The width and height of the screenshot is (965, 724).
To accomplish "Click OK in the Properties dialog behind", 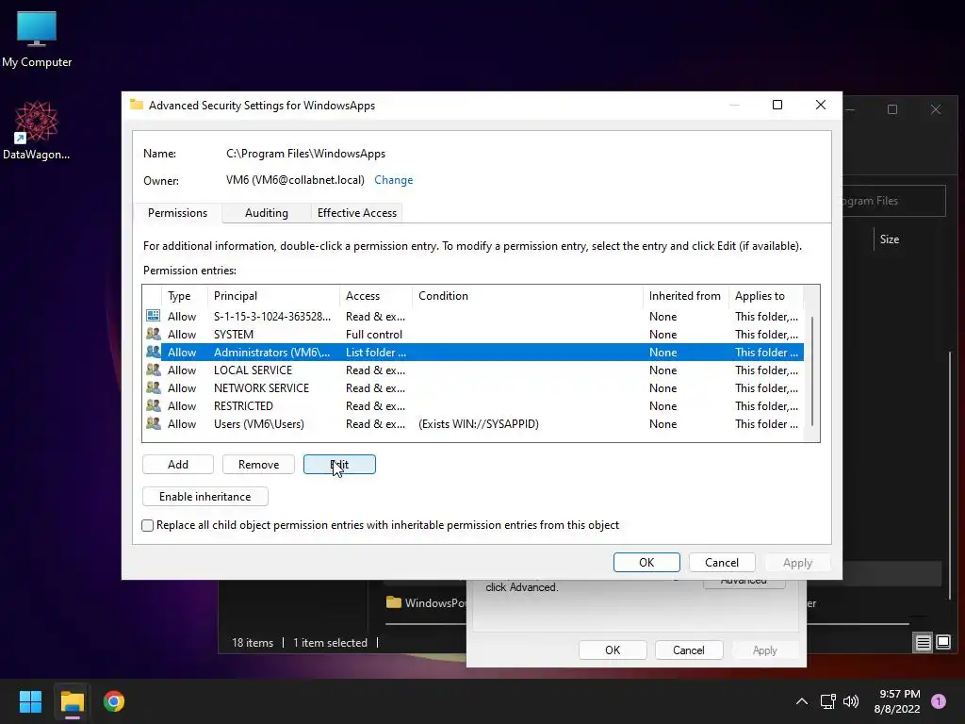I will click(613, 650).
